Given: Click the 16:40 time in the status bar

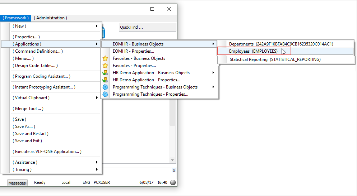Looking at the screenshot, I should tap(162, 182).
